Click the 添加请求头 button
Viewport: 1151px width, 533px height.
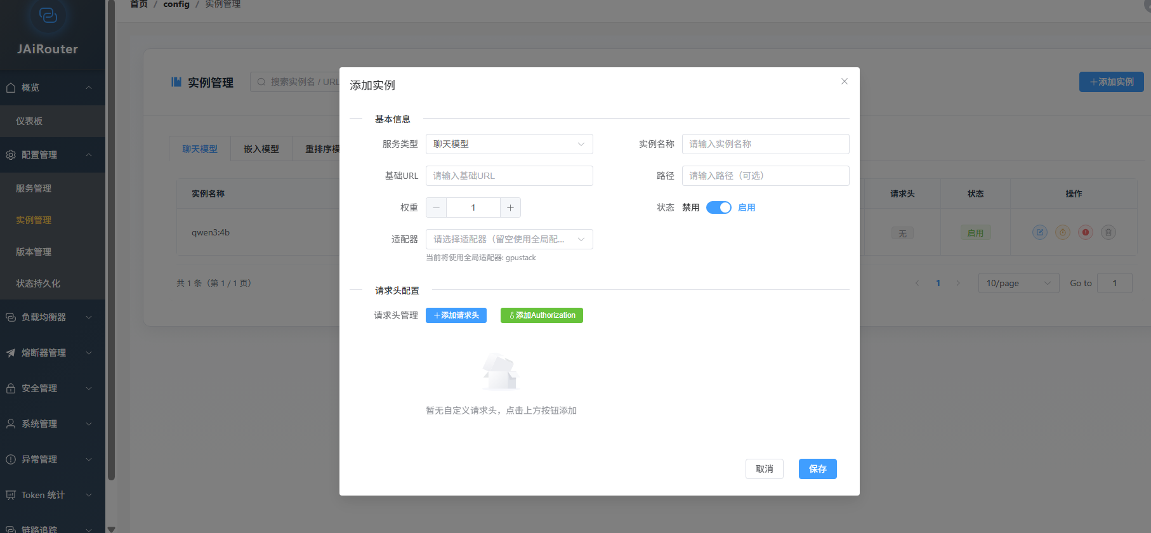tap(456, 315)
